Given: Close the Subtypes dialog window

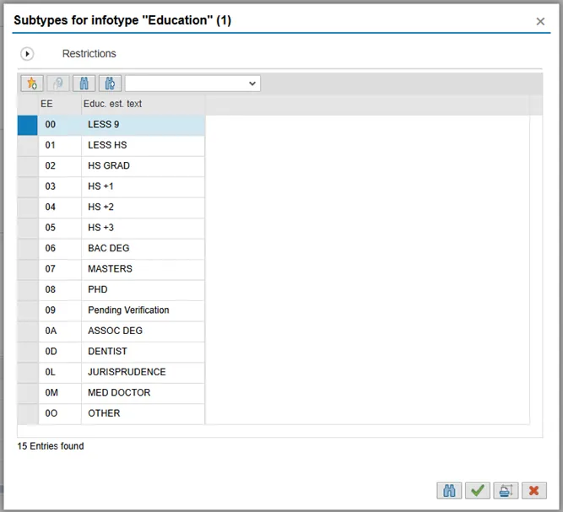Looking at the screenshot, I should pyautogui.click(x=540, y=22).
